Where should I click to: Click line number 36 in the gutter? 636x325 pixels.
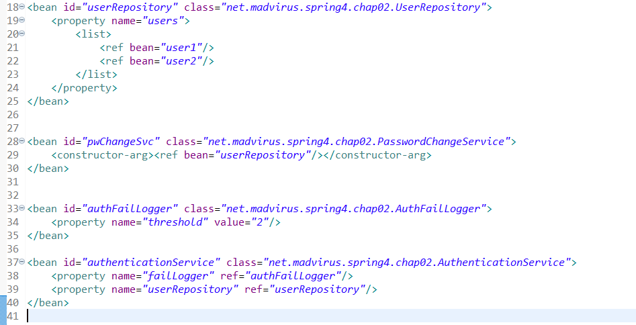point(13,249)
